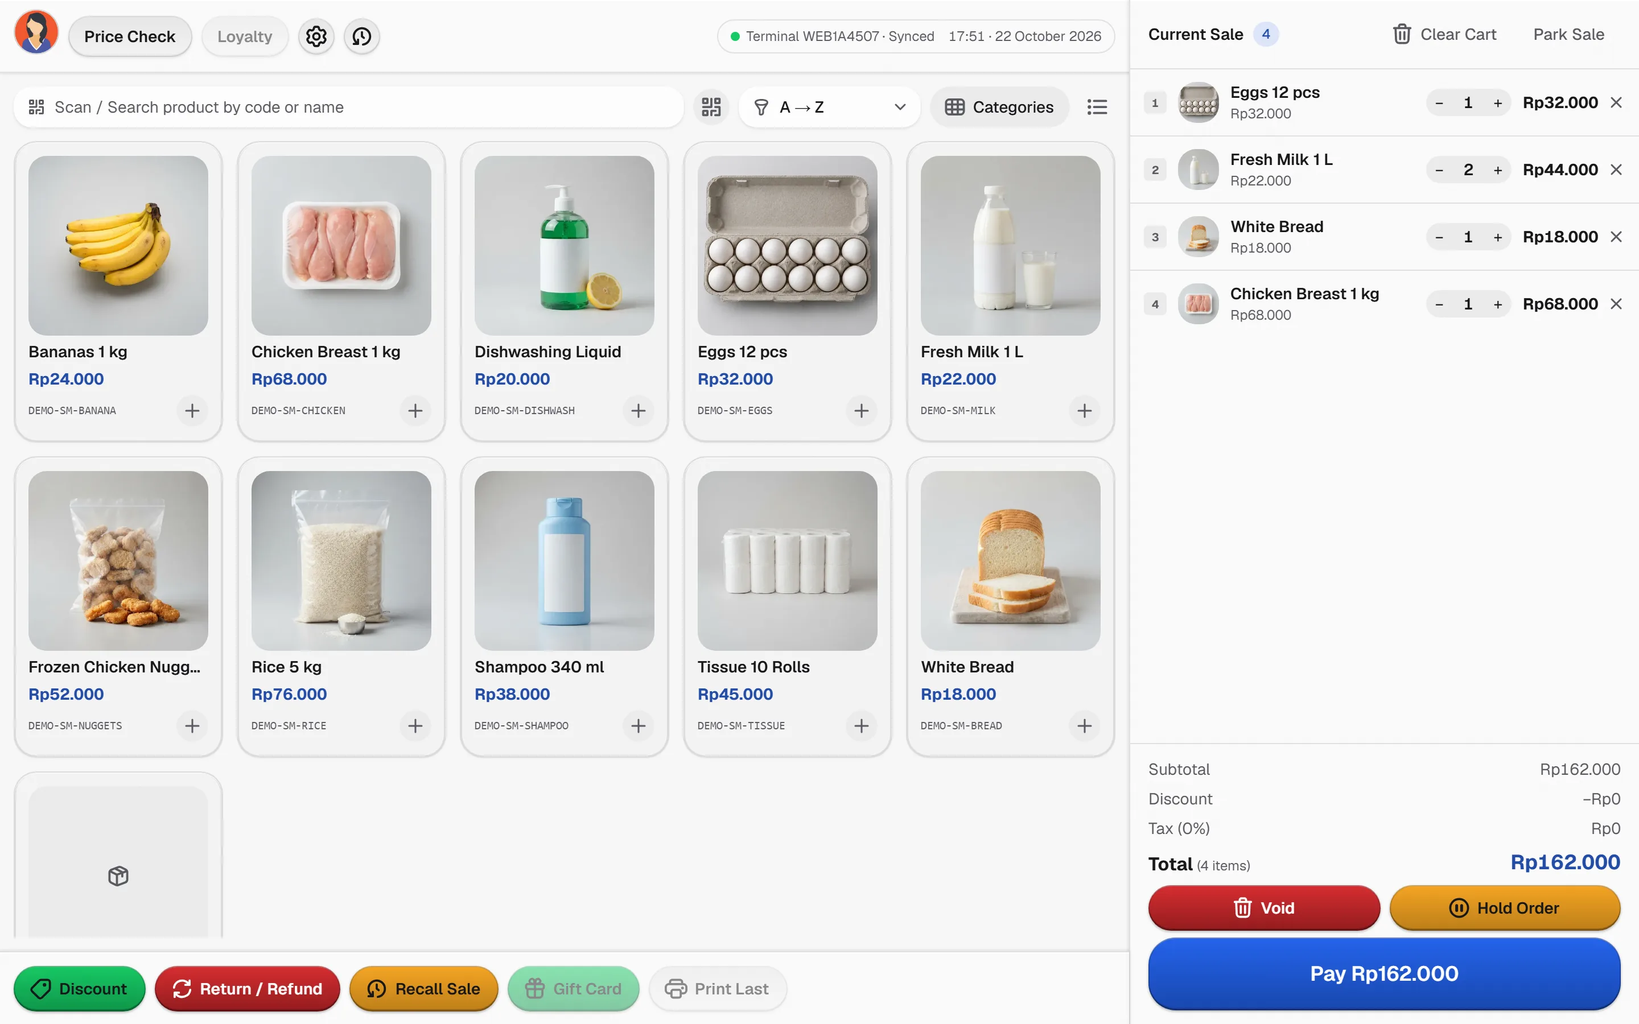Increase Chicken Breast 1 kg quantity
The height and width of the screenshot is (1024, 1639).
[x=1497, y=304]
